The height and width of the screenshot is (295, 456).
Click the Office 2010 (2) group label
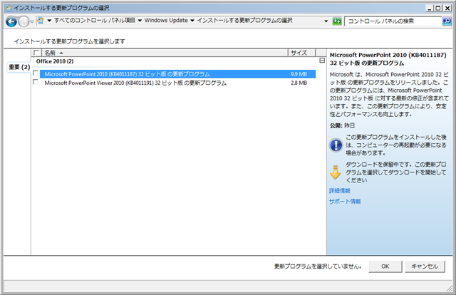pos(55,61)
